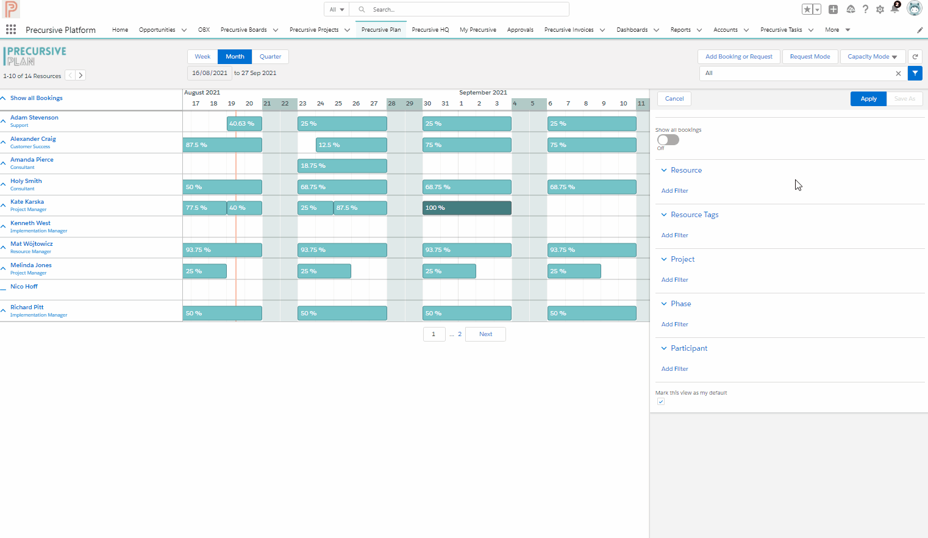Go to the Next page button
928x538 pixels.
point(485,334)
